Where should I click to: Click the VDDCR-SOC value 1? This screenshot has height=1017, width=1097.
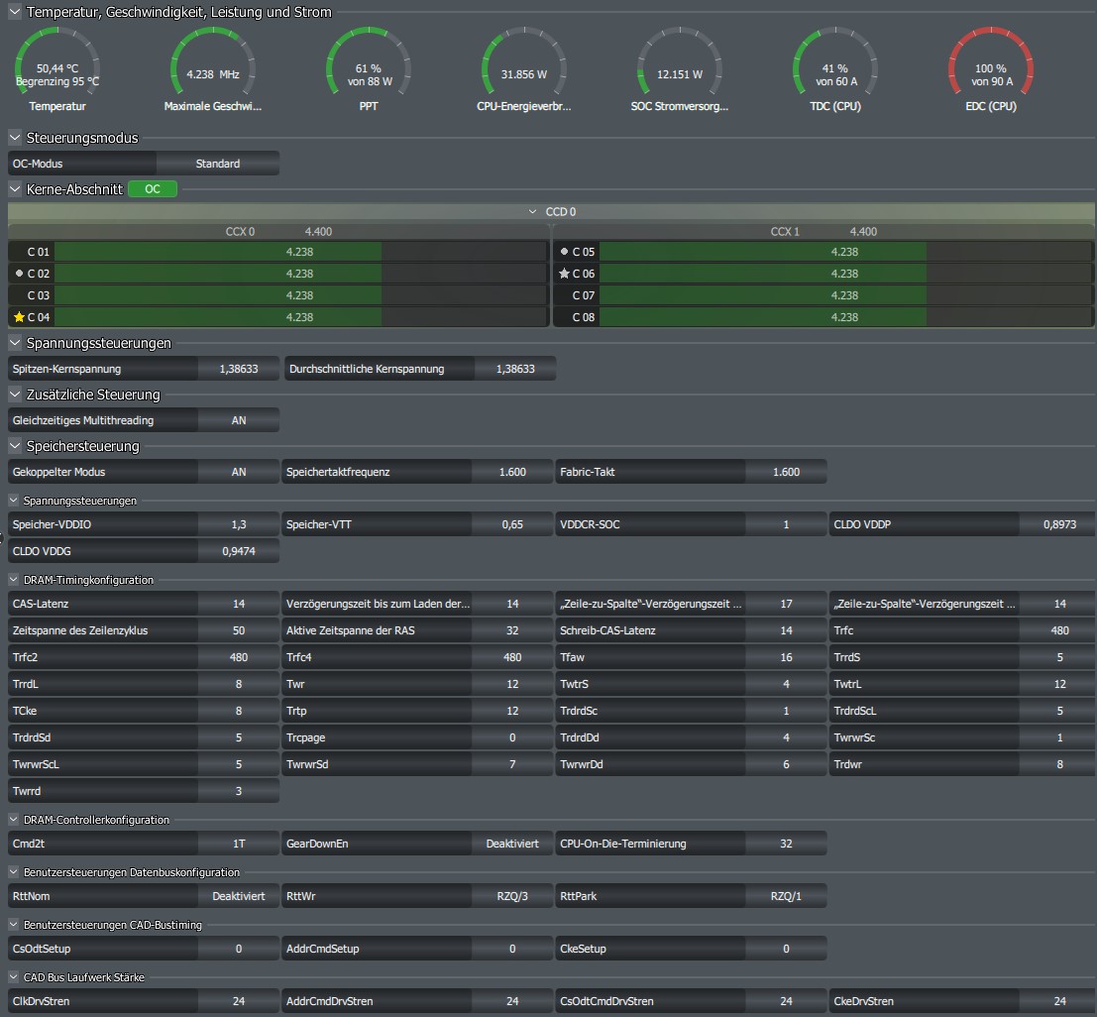(786, 524)
